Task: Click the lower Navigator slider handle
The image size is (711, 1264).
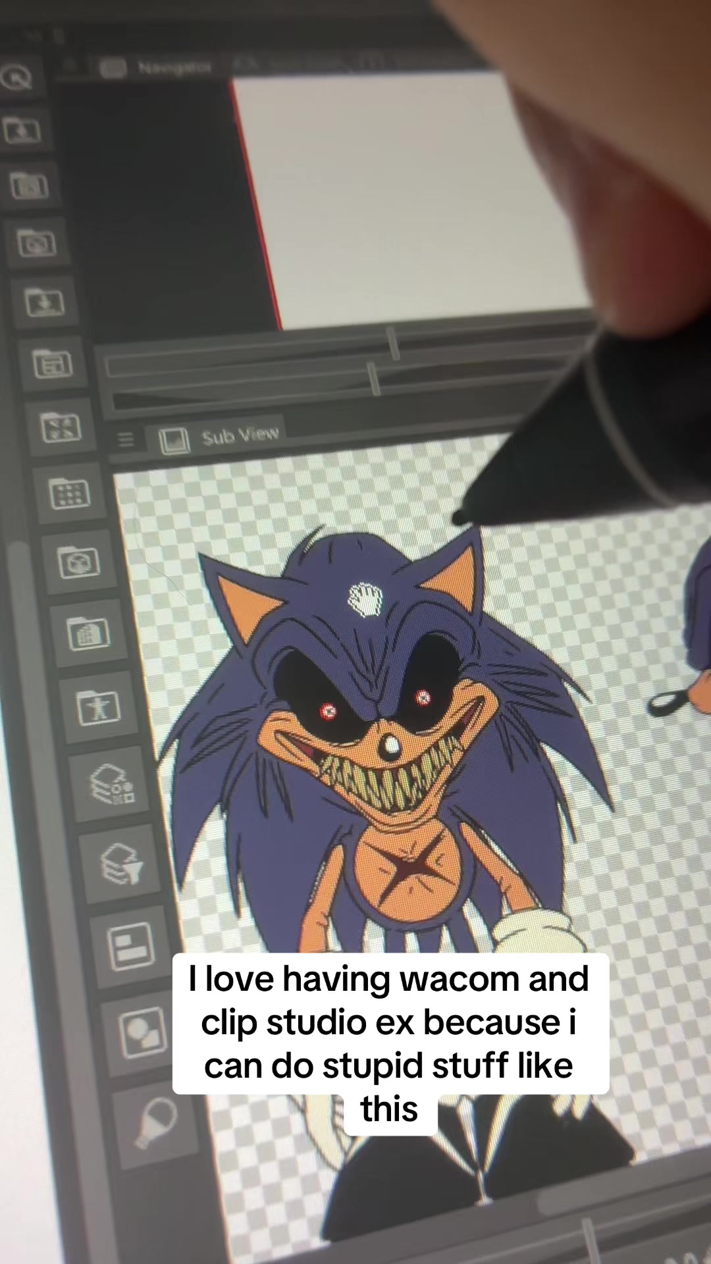Action: pos(374,379)
